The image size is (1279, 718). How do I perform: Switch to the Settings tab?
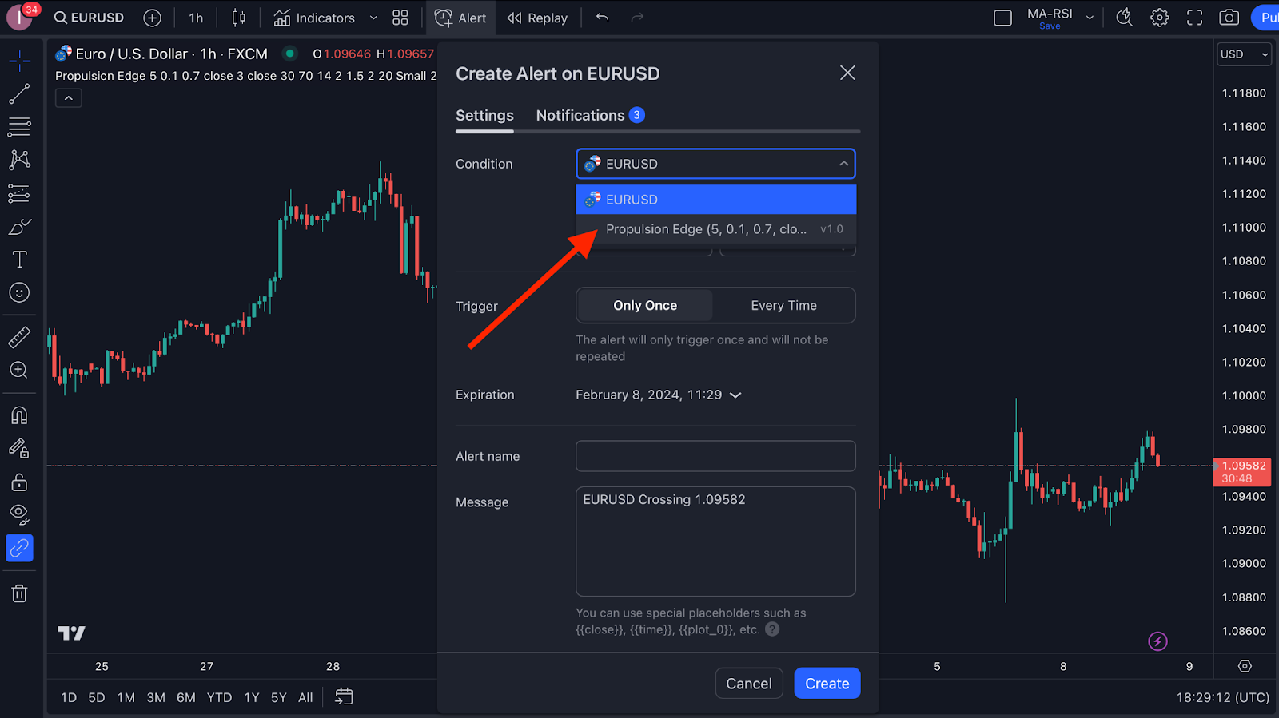click(484, 115)
